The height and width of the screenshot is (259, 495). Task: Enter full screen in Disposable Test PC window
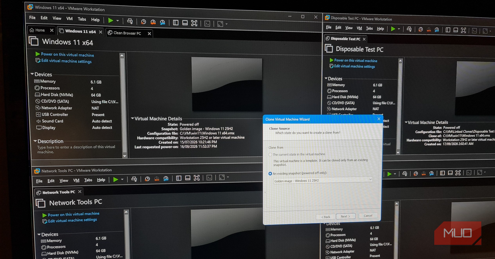[464, 31]
